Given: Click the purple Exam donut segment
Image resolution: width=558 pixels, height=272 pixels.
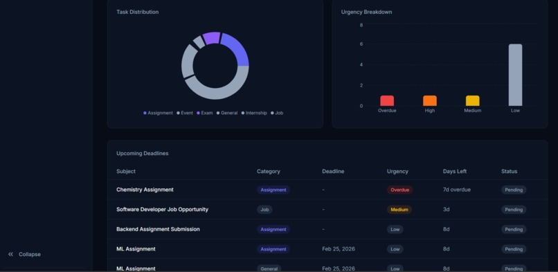Looking at the screenshot, I should 211,37.
